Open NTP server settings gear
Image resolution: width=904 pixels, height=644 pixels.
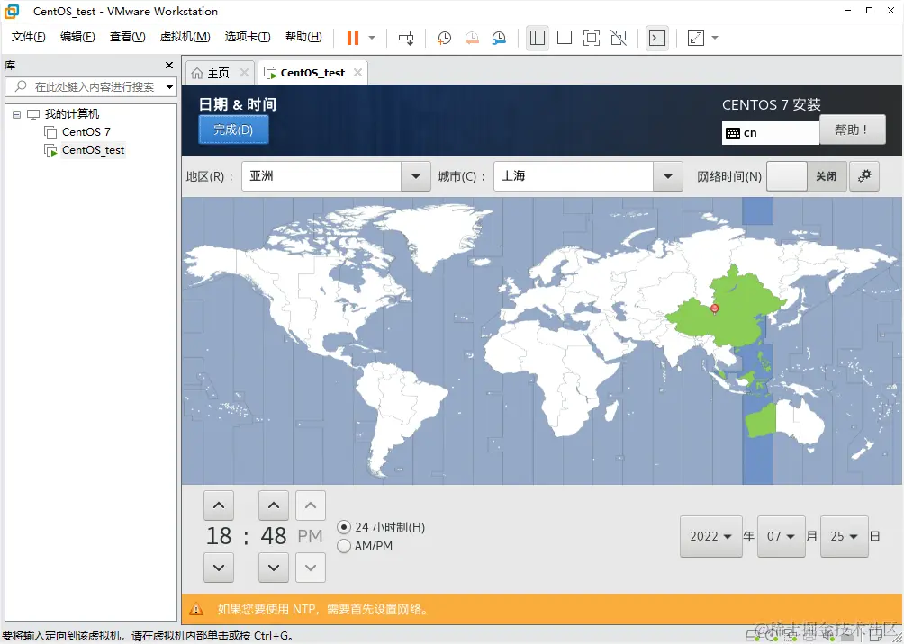[863, 176]
